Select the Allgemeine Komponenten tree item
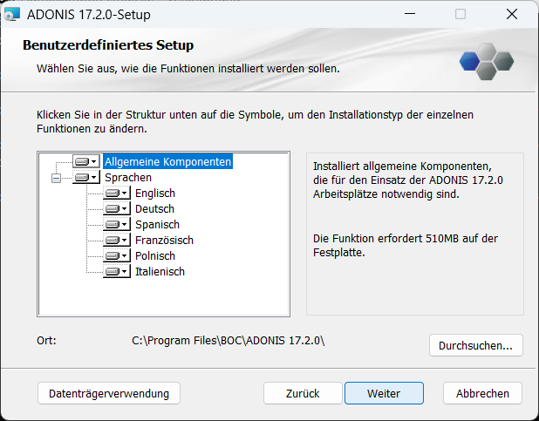The image size is (539, 421). (x=167, y=162)
